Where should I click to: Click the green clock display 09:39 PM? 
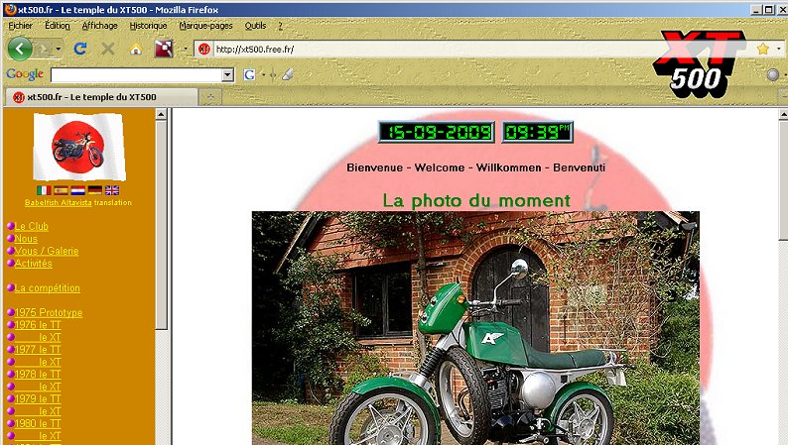pos(537,132)
